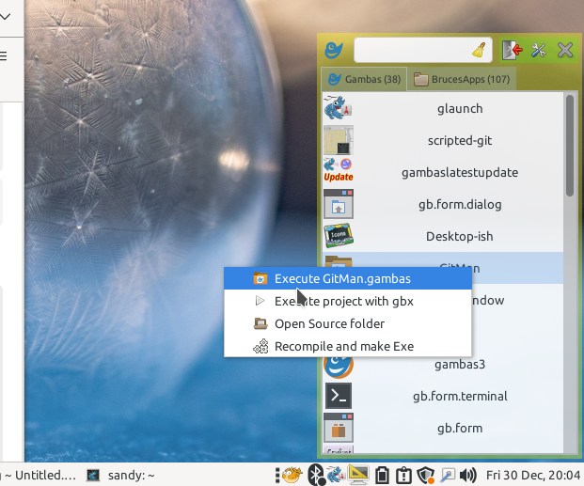
Task: Select the glaunch project in the list
Action: click(459, 109)
